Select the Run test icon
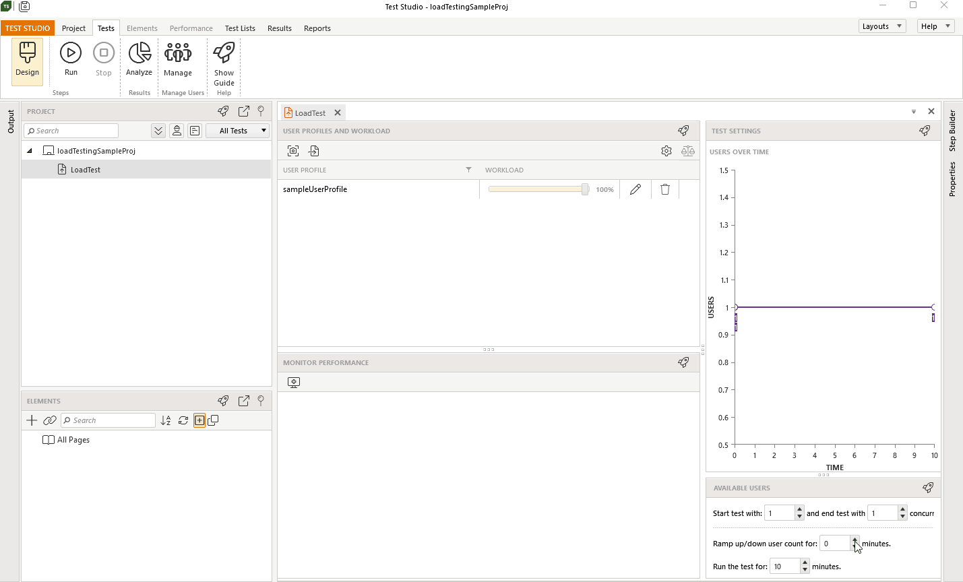963x582 pixels. point(70,61)
